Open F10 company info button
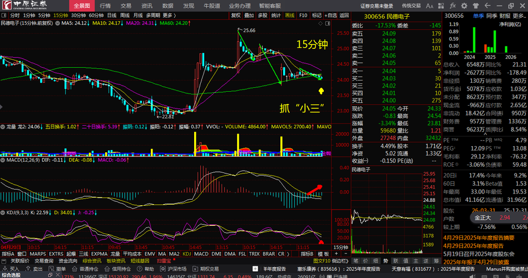The image size is (528, 278). pos(303,15)
